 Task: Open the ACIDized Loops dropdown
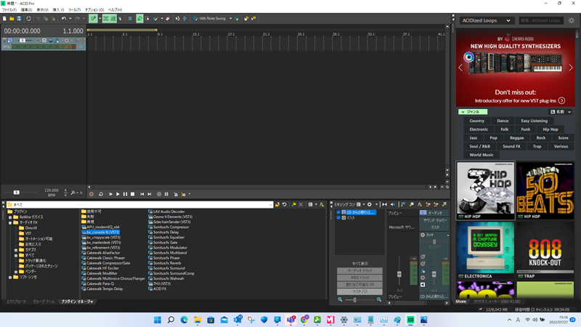point(486,20)
